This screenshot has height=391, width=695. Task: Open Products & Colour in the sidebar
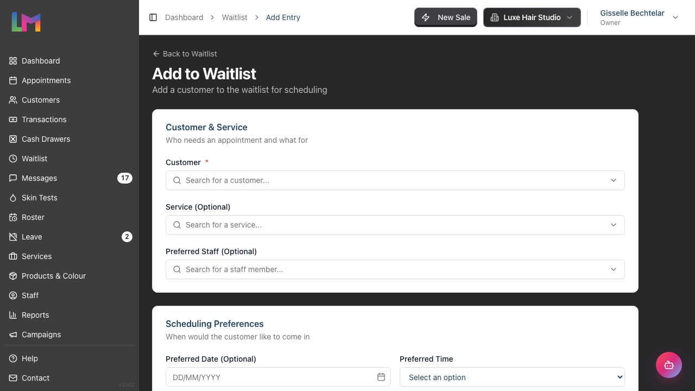tap(69, 276)
